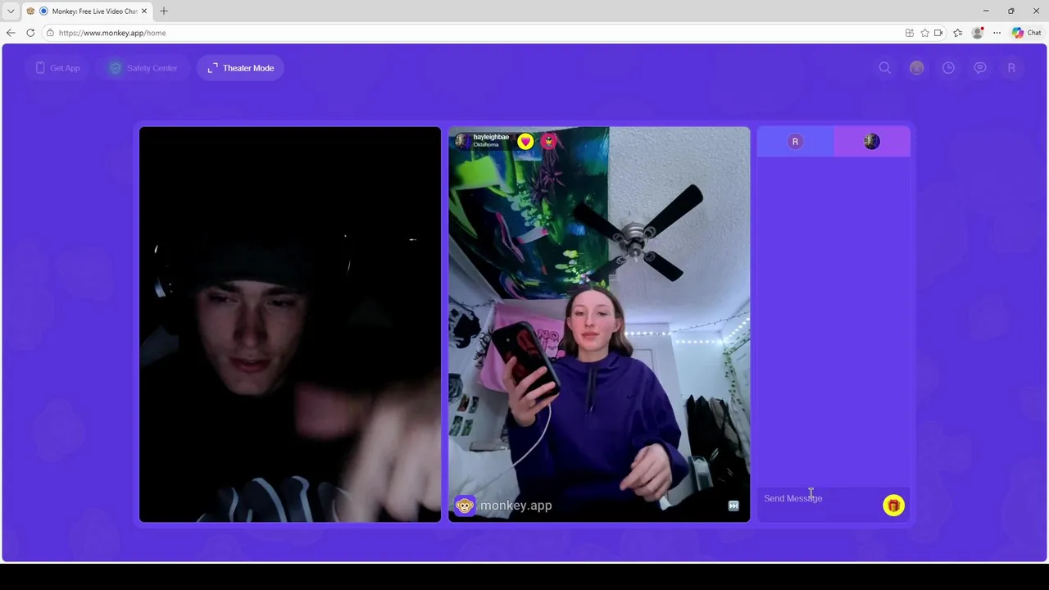Switch to Theater Mode
The image size is (1049, 590).
[x=240, y=68]
